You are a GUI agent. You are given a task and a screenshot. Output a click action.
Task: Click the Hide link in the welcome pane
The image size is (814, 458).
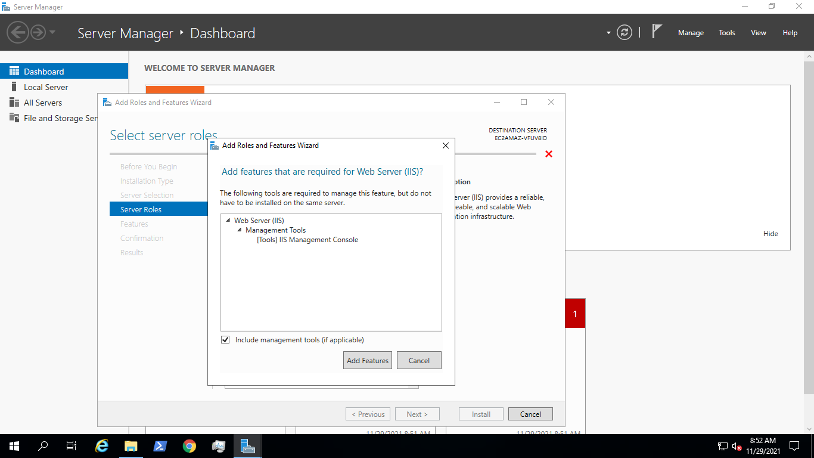(x=770, y=233)
